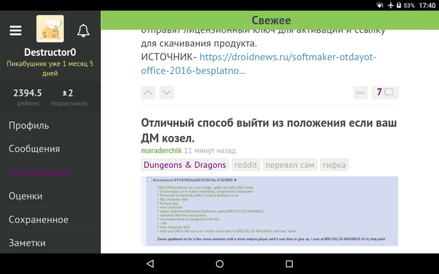This screenshot has height=274, width=439.
Task: Open the three-dots post options
Action: pyautogui.click(x=361, y=93)
